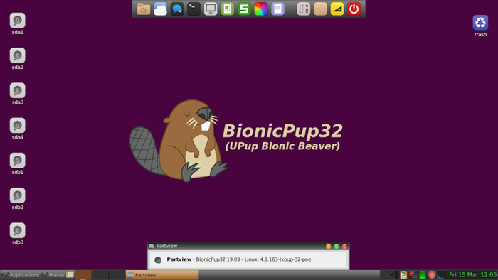Image resolution: width=498 pixels, height=280 pixels.
Task: Select the Partview taskbar button
Action: tap(162, 275)
